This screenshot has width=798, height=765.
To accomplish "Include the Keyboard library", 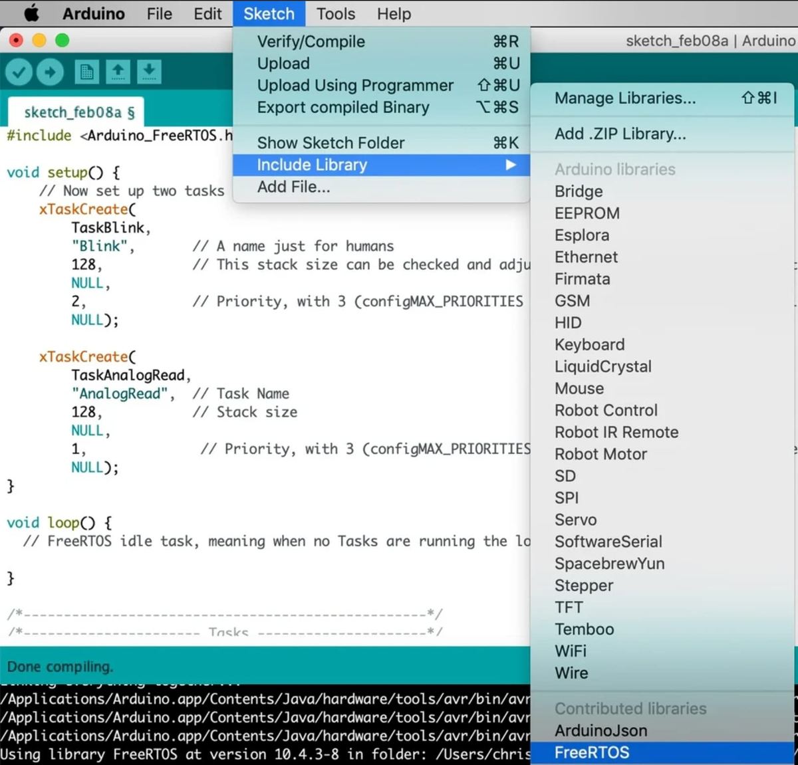I will tap(662, 344).
